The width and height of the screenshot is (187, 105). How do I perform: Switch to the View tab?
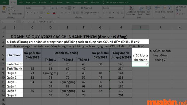click(67, 2)
